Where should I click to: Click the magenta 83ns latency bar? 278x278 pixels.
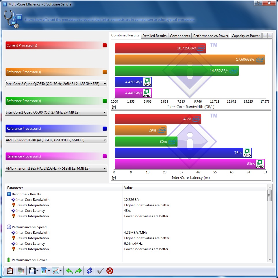pos(190,164)
